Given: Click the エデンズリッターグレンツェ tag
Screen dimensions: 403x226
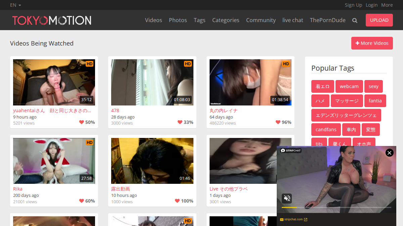Looking at the screenshot, I should pyautogui.click(x=346, y=115).
